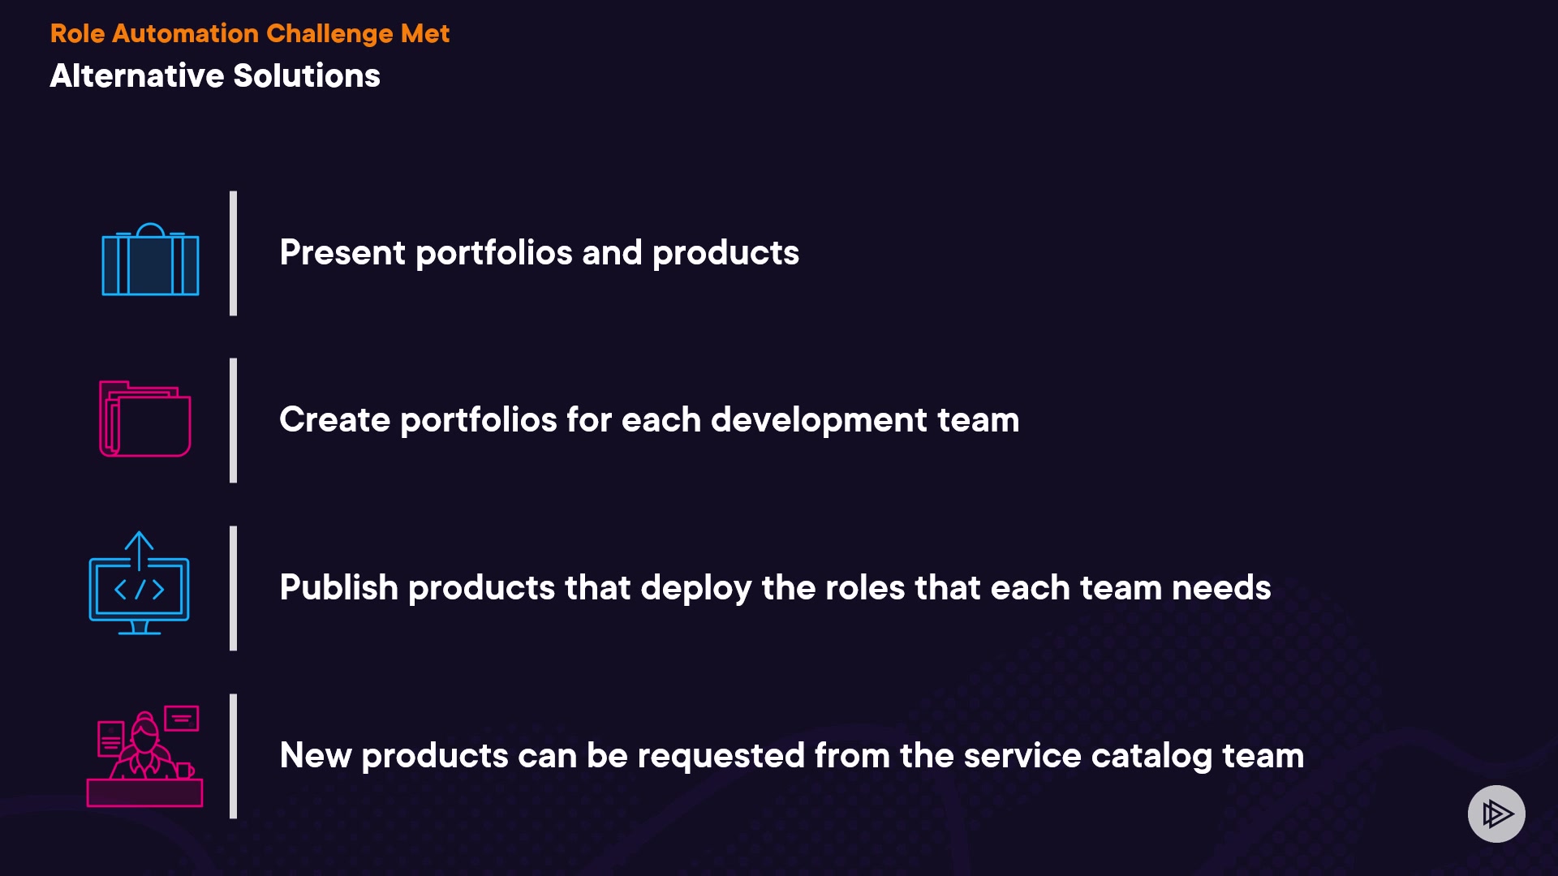This screenshot has height=876, width=1558.
Task: Click the "Alternative Solutions" subtitle
Action: coord(215,75)
